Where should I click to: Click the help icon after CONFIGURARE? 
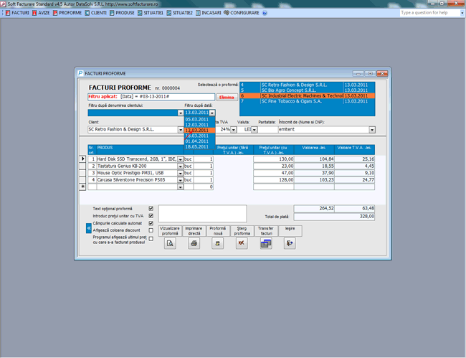pyautogui.click(x=265, y=13)
